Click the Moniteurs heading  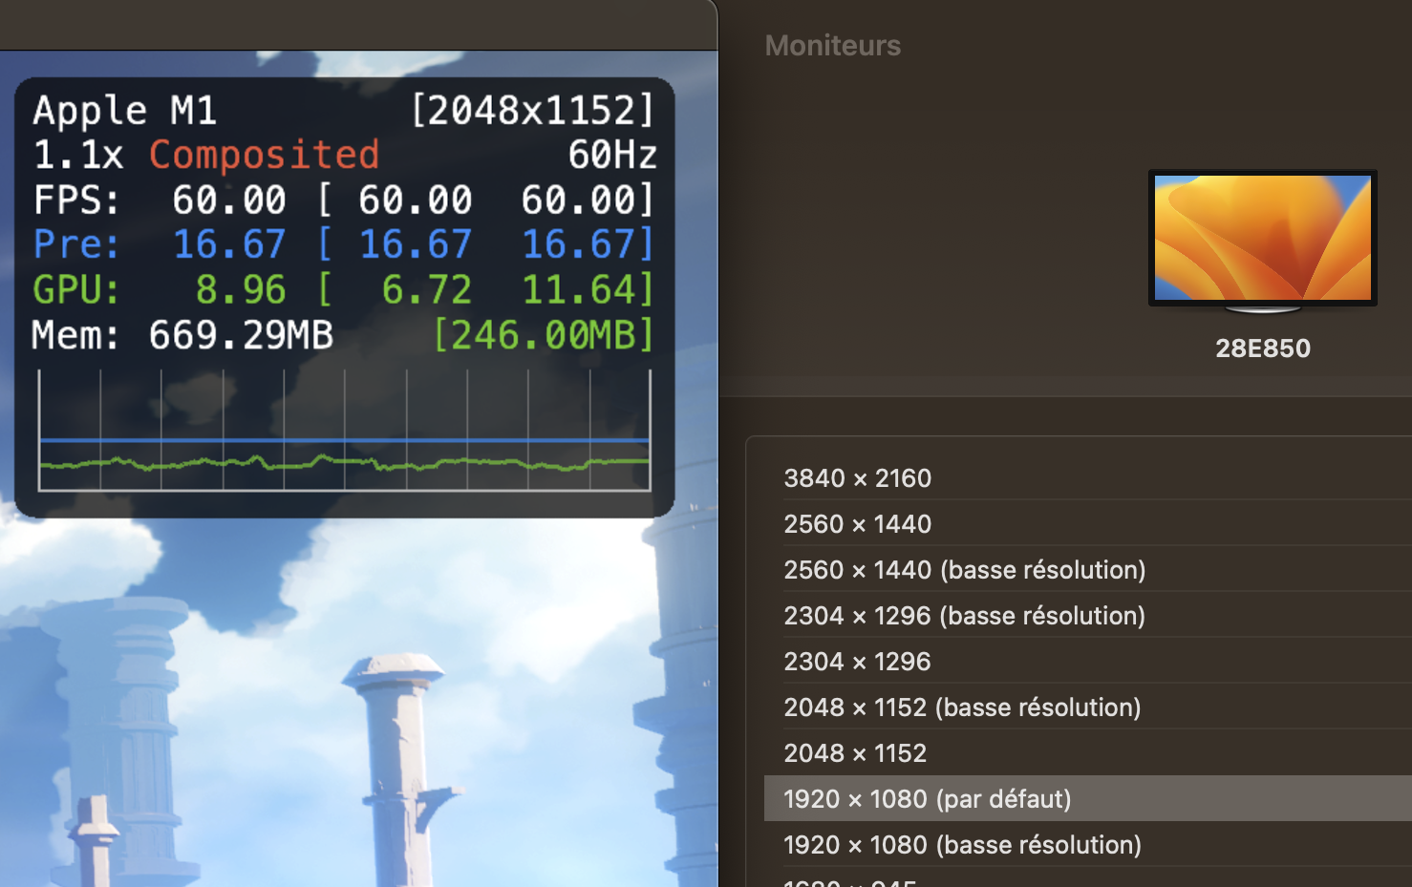tap(832, 45)
